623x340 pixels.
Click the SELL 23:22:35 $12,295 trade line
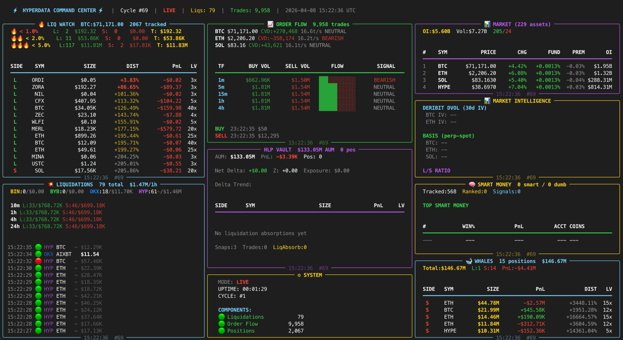247,136
